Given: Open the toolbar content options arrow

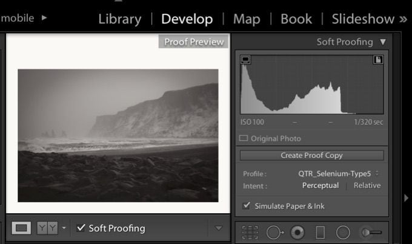Looking at the screenshot, I should [219, 228].
